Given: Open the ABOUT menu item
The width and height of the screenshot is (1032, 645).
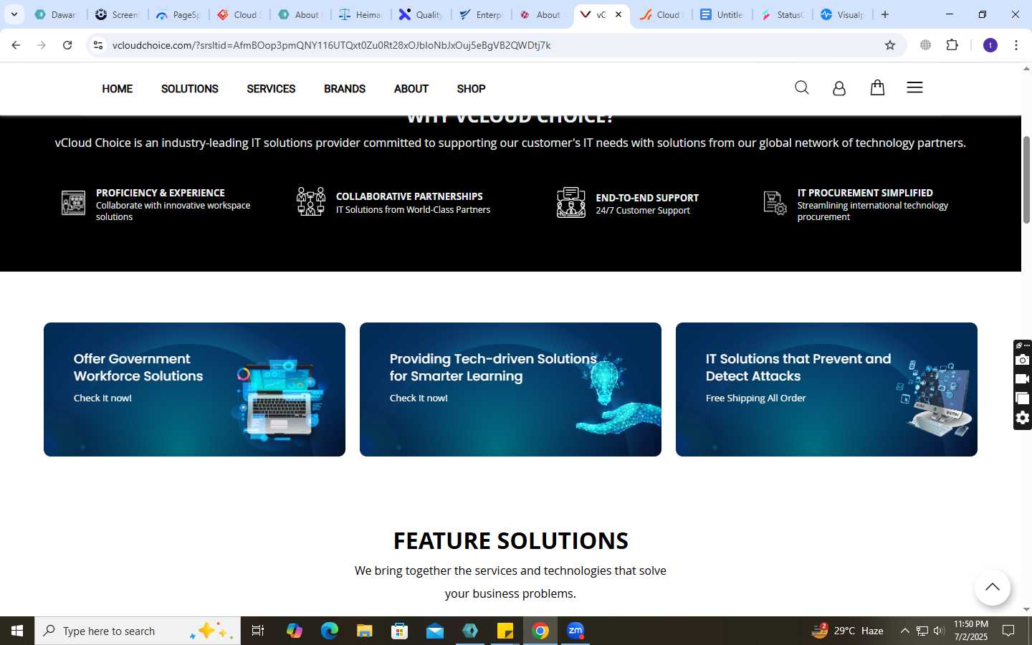Looking at the screenshot, I should pyautogui.click(x=411, y=89).
